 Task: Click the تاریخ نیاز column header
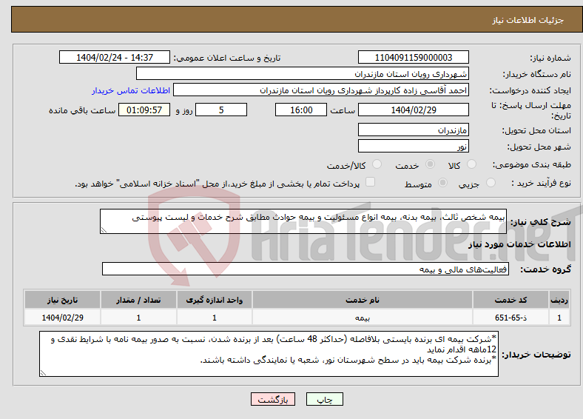click(x=62, y=300)
